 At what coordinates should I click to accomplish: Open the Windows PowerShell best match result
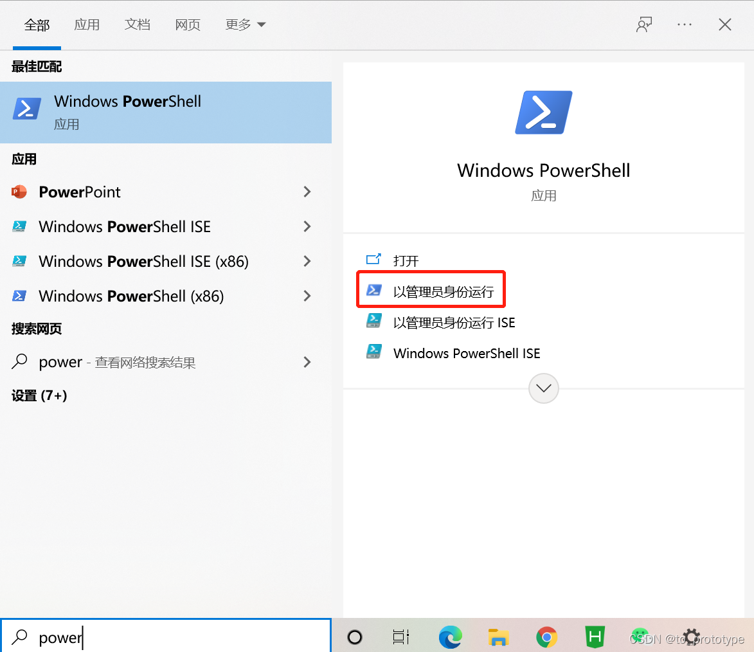point(166,112)
